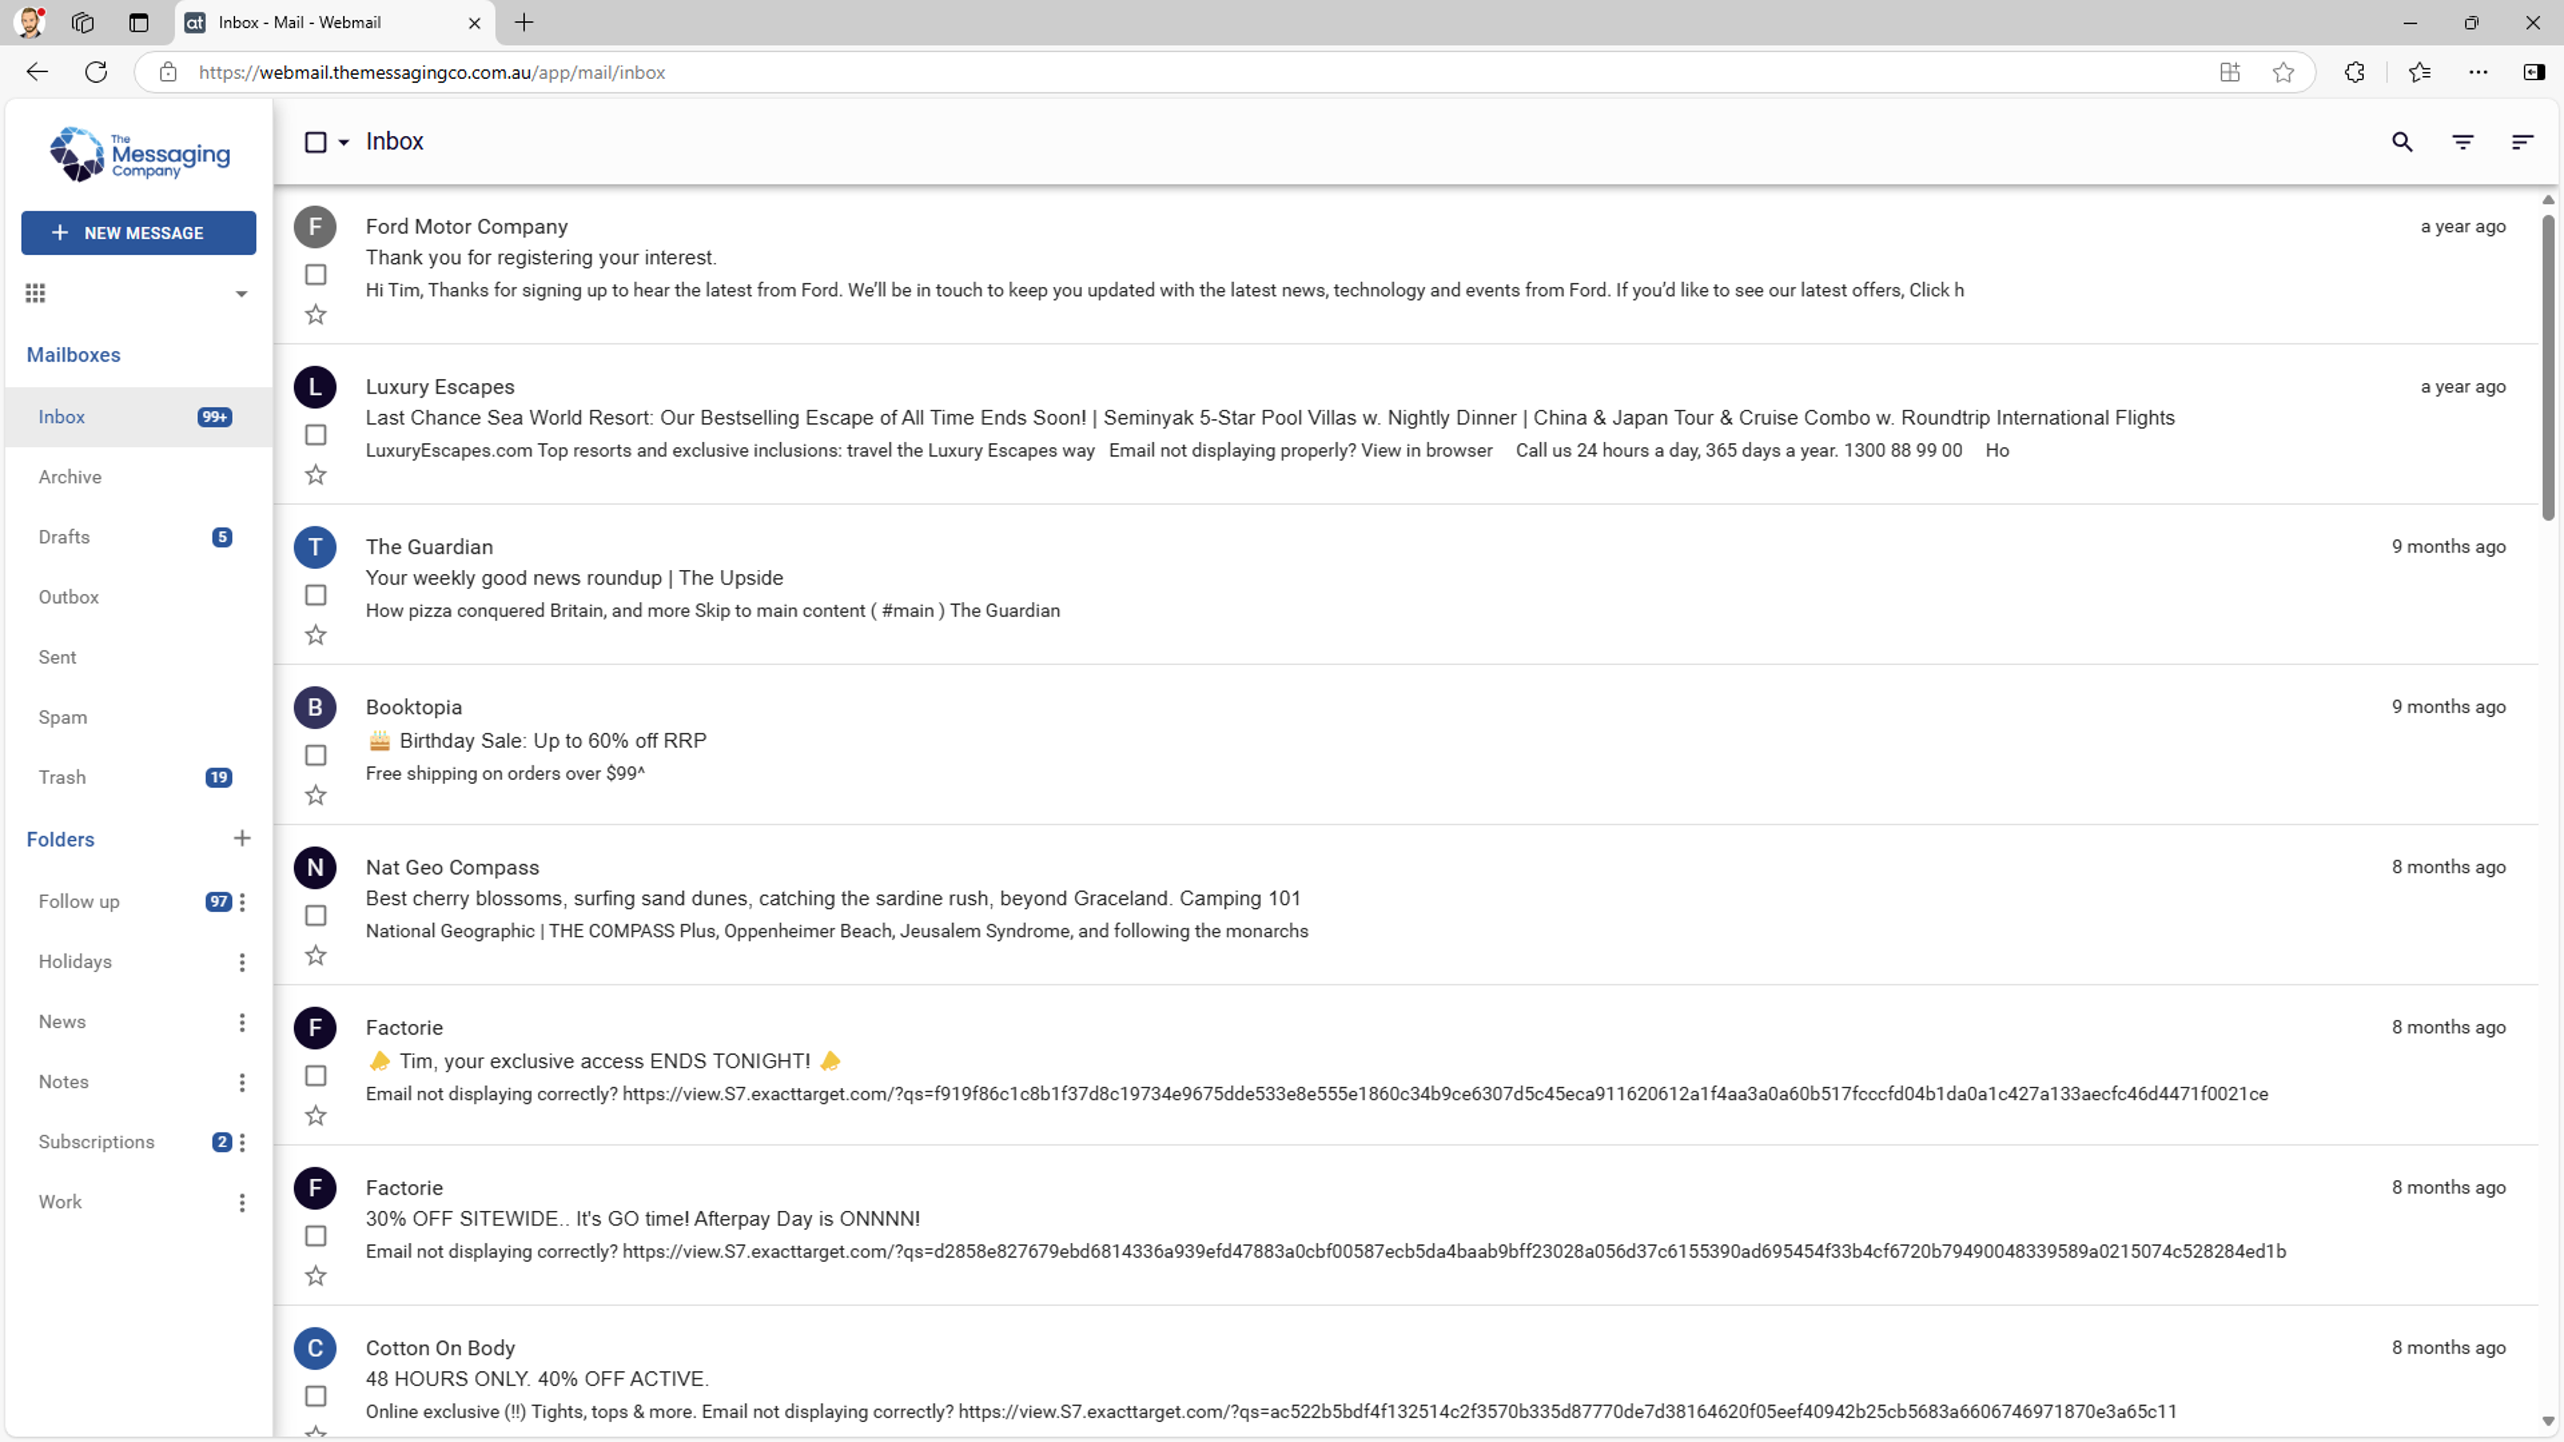Viewport: 2564px width, 1442px height.
Task: Check the Luxury Escapes email checkbox
Action: [x=315, y=435]
